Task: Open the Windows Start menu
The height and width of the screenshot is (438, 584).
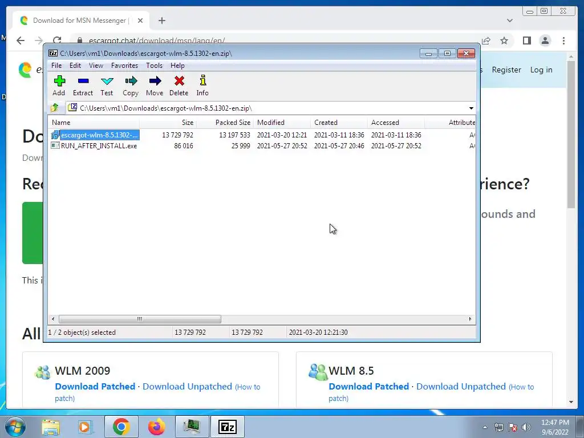Action: click(x=15, y=427)
